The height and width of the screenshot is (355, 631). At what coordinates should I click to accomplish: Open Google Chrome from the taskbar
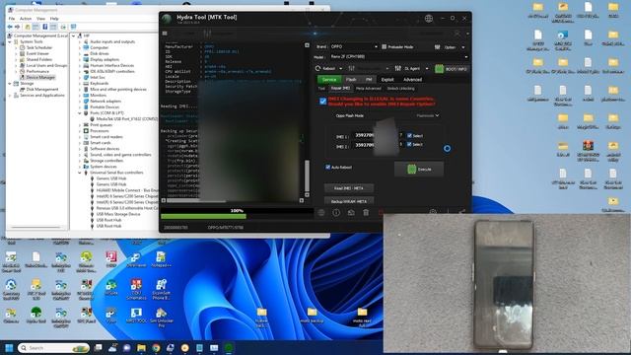pyautogui.click(x=156, y=347)
